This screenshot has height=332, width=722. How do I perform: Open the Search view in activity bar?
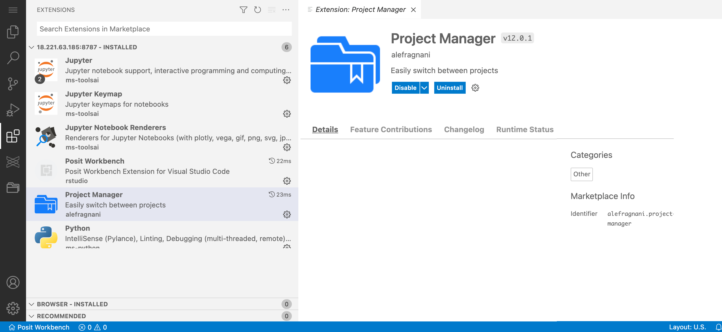(13, 58)
